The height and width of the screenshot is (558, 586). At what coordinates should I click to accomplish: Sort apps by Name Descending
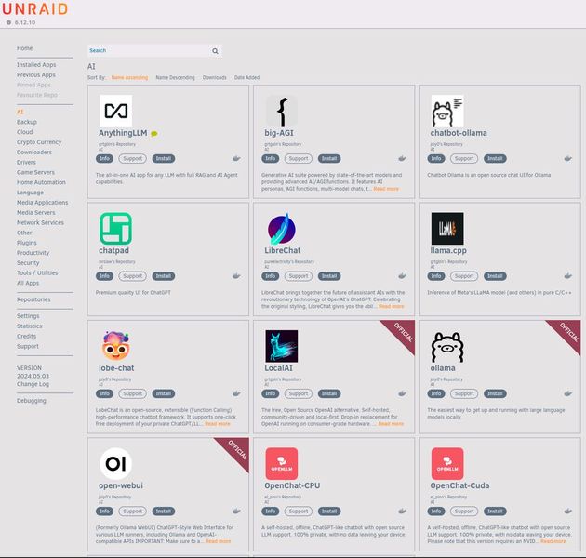point(175,78)
